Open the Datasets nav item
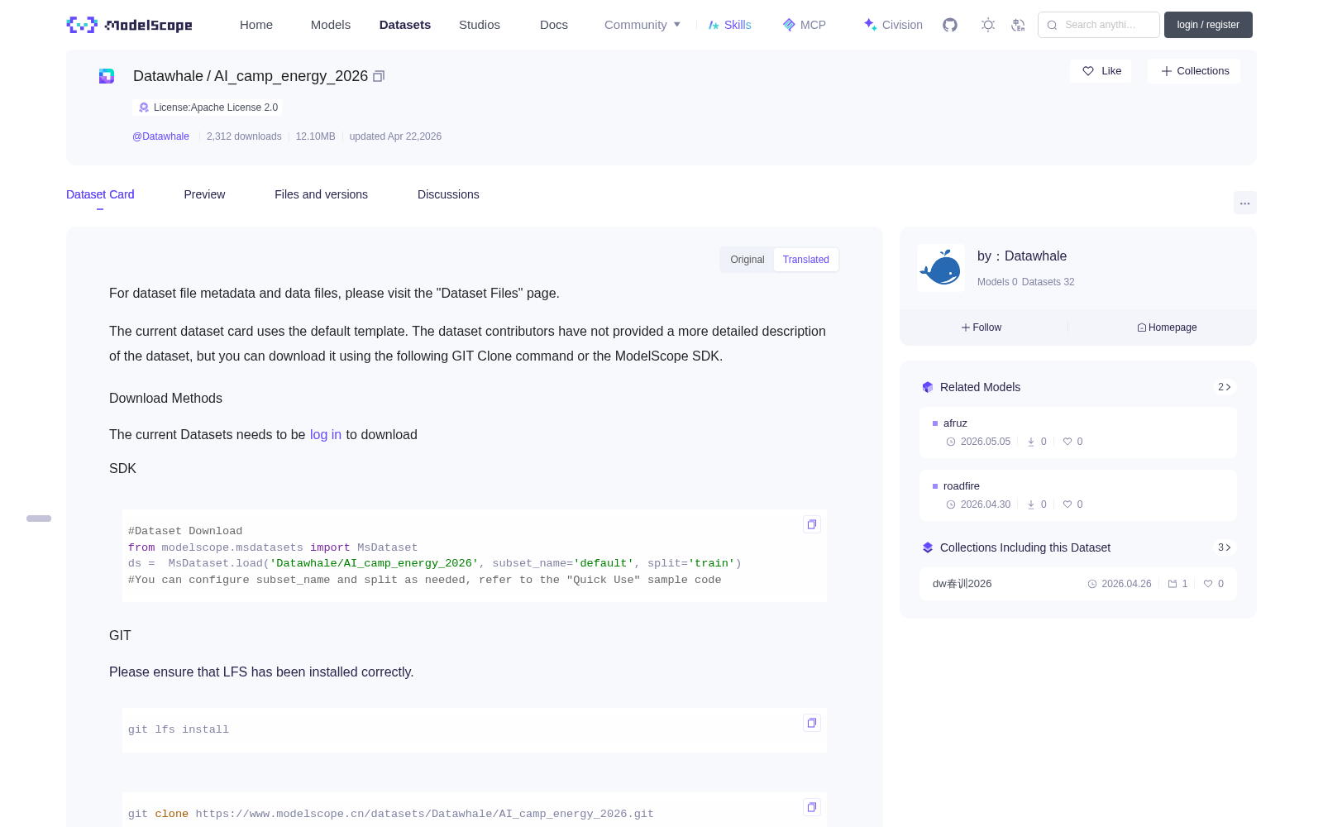 coord(405,25)
